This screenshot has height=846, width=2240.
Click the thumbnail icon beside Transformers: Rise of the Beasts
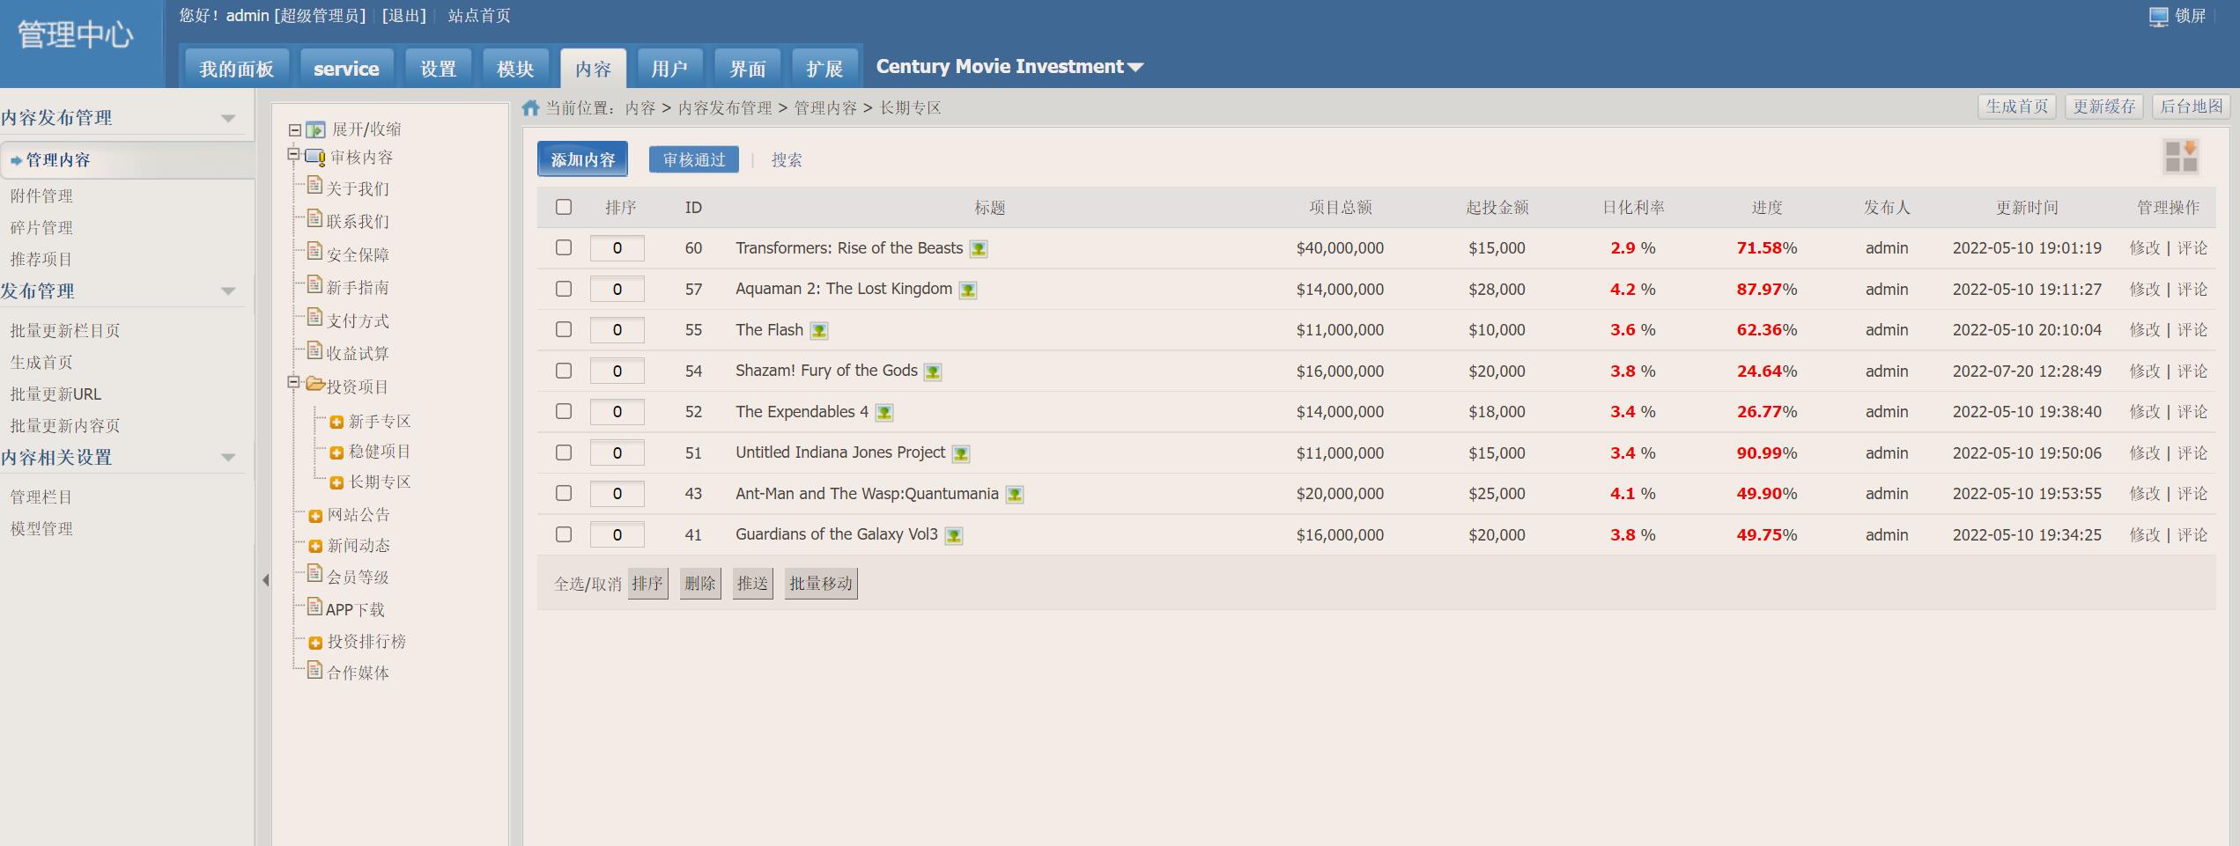coord(979,249)
